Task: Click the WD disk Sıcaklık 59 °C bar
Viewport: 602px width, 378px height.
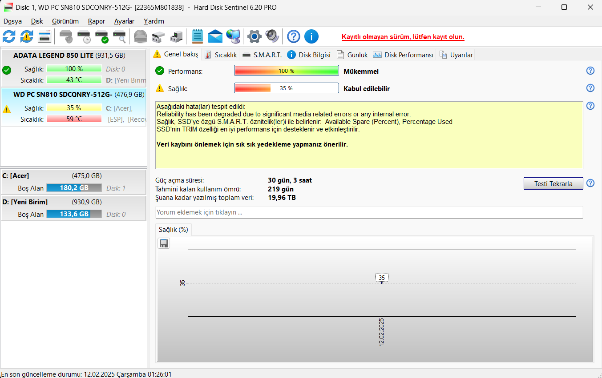Action: (x=74, y=119)
